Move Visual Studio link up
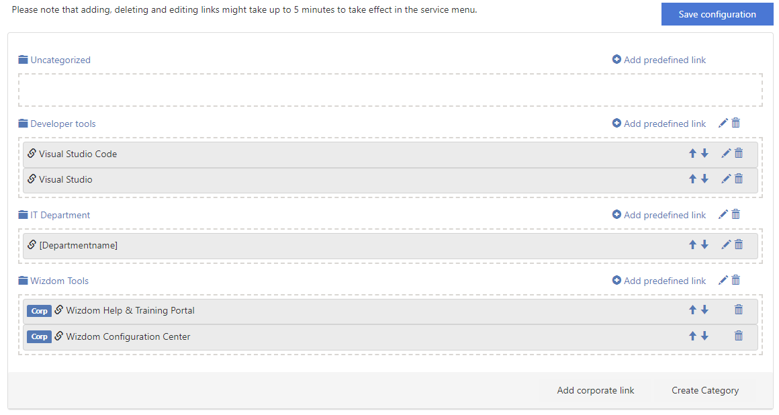Image resolution: width=779 pixels, height=415 pixels. (x=692, y=179)
